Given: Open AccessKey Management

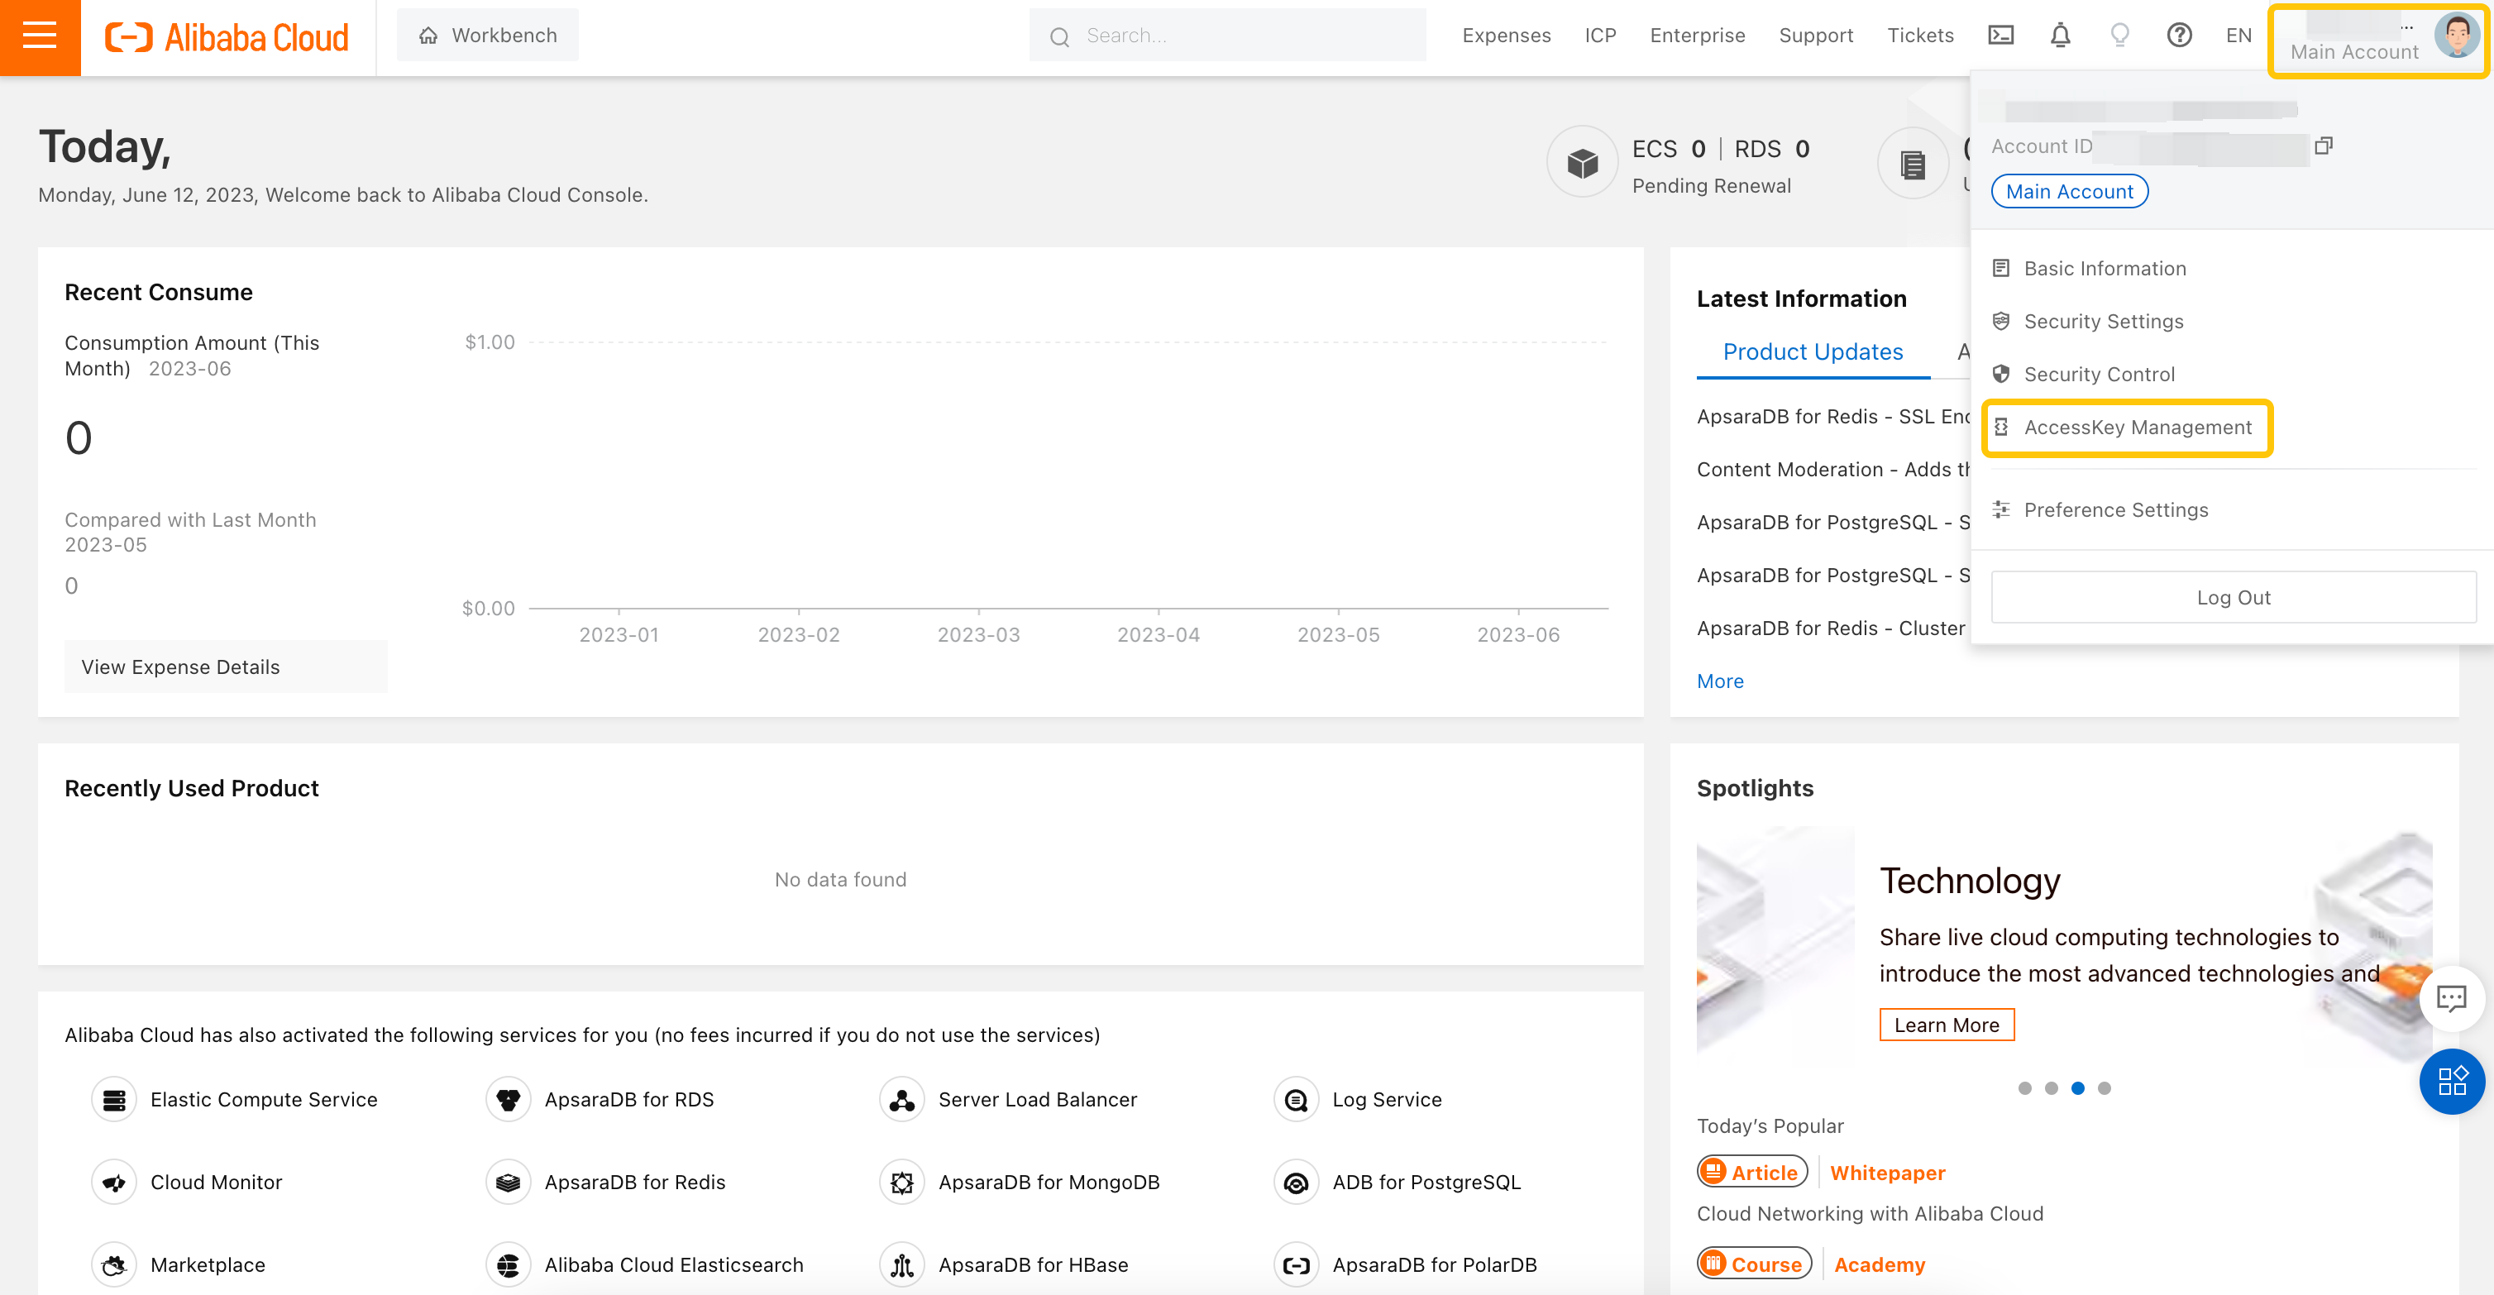Looking at the screenshot, I should click(x=2137, y=428).
